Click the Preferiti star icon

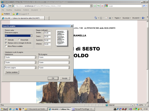click(x=3, y=14)
